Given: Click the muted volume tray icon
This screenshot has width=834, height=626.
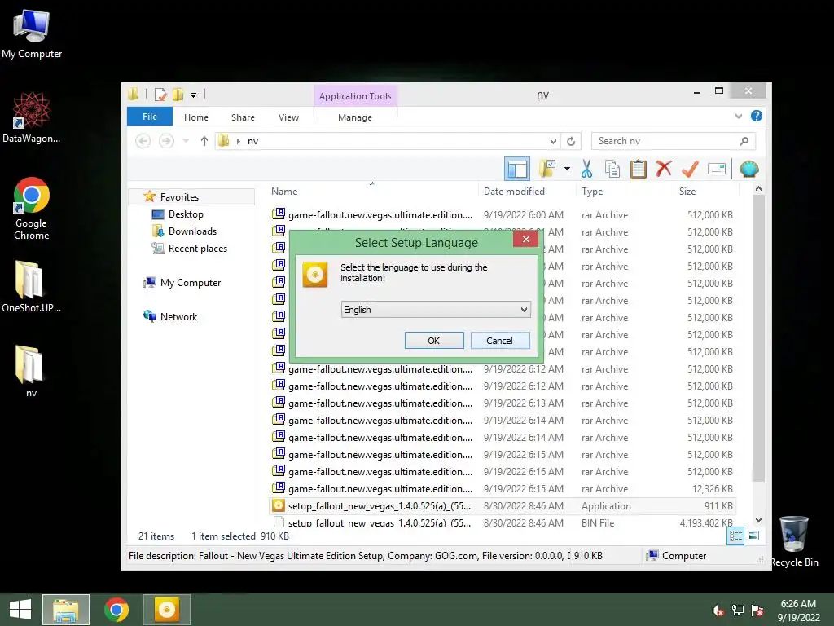Looking at the screenshot, I should (x=718, y=611).
